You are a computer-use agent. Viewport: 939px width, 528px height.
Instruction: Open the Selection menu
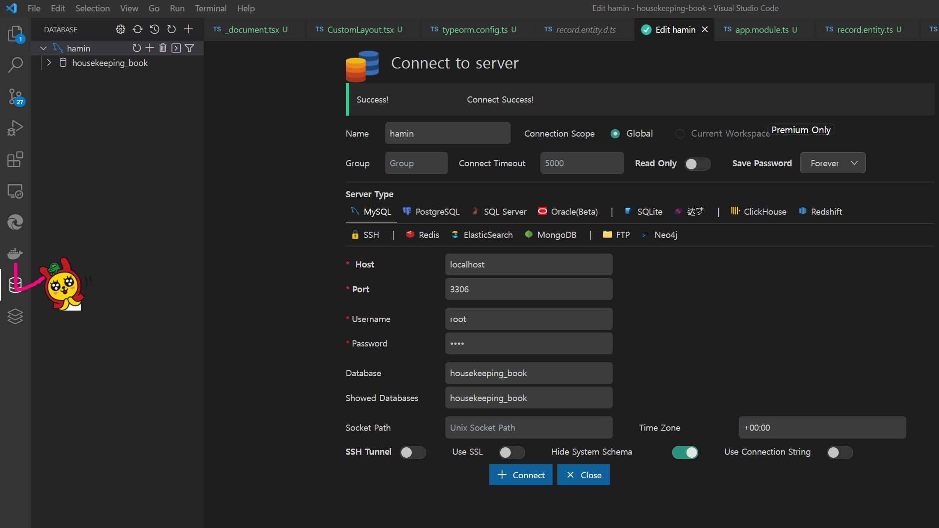(92, 8)
